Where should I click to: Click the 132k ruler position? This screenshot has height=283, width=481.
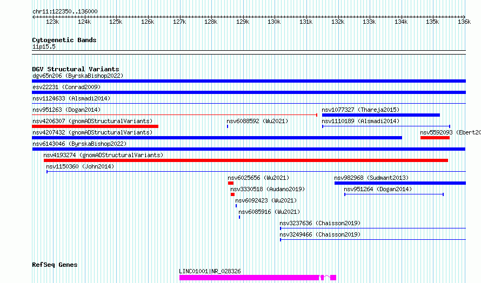pyautogui.click(x=338, y=22)
